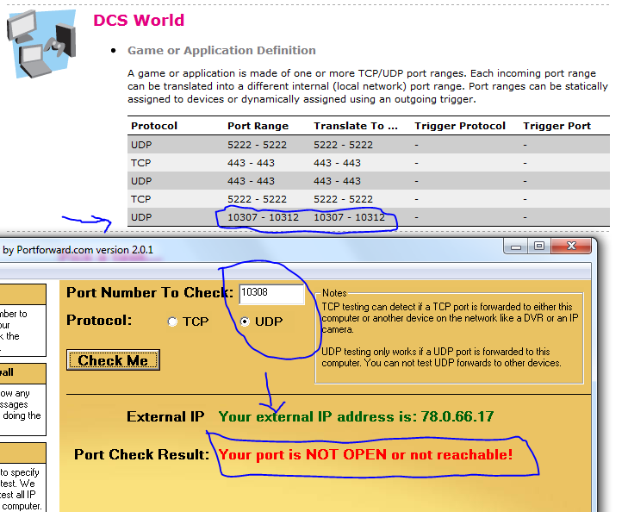The image size is (628, 512).
Task: Click the Port Number To Check label
Action: pyautogui.click(x=149, y=292)
